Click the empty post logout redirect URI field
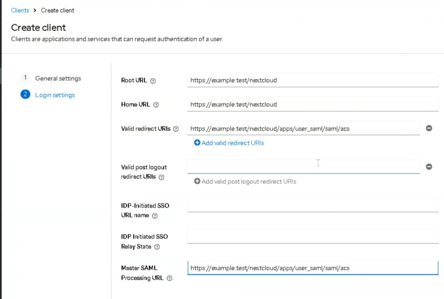The height and width of the screenshot is (299, 444). click(x=303, y=167)
